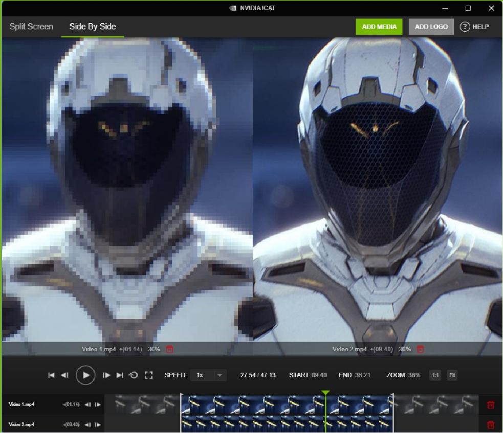Step forward one frame in playback controls

click(x=106, y=375)
